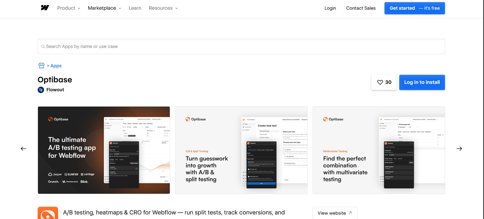Click the Webflow logo icon

45,8
